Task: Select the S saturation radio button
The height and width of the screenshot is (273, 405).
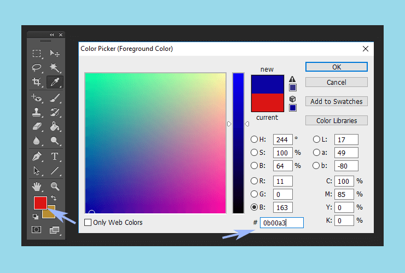Action: tap(254, 153)
